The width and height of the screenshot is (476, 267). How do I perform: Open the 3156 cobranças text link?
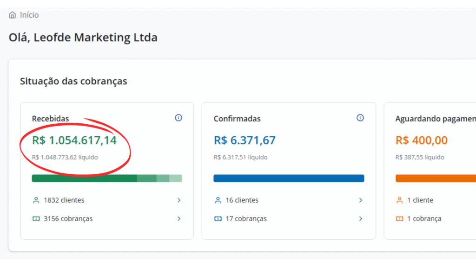click(68, 219)
